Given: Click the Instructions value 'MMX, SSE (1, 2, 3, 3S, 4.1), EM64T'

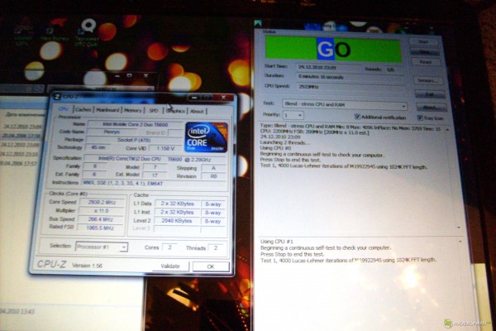Looking at the screenshot, I should (x=155, y=184).
